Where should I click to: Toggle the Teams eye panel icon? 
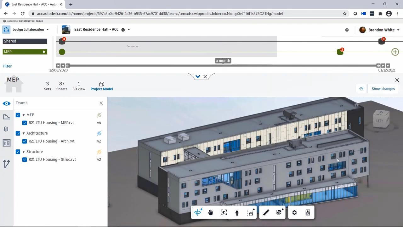[7, 103]
